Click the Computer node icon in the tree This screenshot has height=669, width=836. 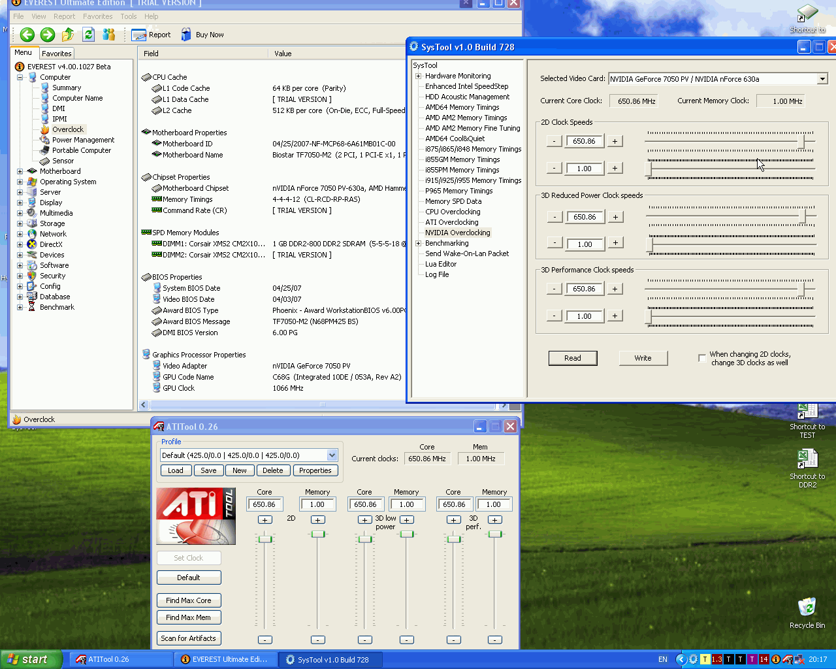32,77
